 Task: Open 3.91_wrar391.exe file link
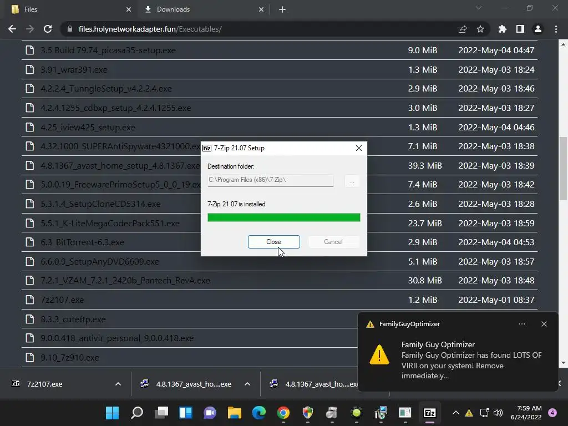click(x=74, y=69)
